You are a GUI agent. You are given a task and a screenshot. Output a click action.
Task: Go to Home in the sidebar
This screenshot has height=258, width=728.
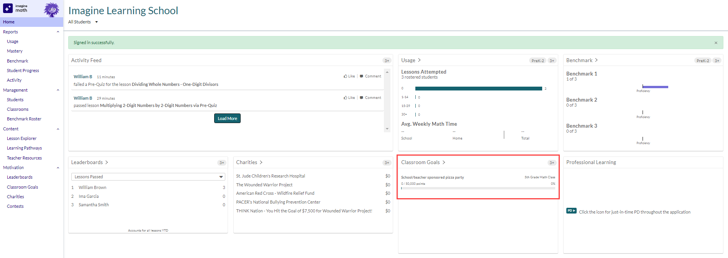click(31, 22)
